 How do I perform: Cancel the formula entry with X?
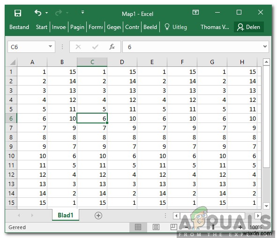pos(78,47)
